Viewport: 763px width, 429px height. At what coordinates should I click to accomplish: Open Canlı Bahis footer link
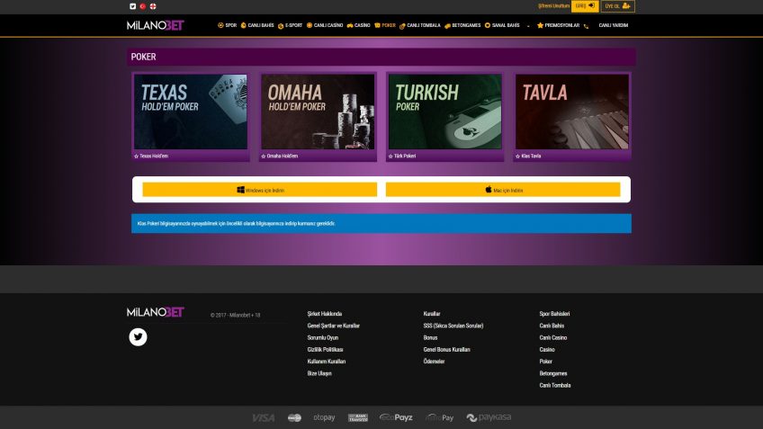[552, 326]
